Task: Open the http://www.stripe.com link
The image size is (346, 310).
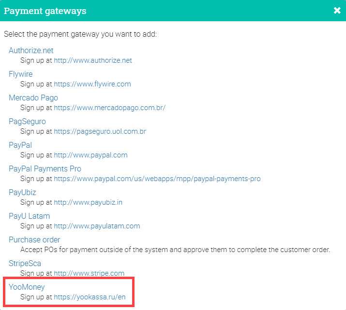Action: (x=89, y=273)
